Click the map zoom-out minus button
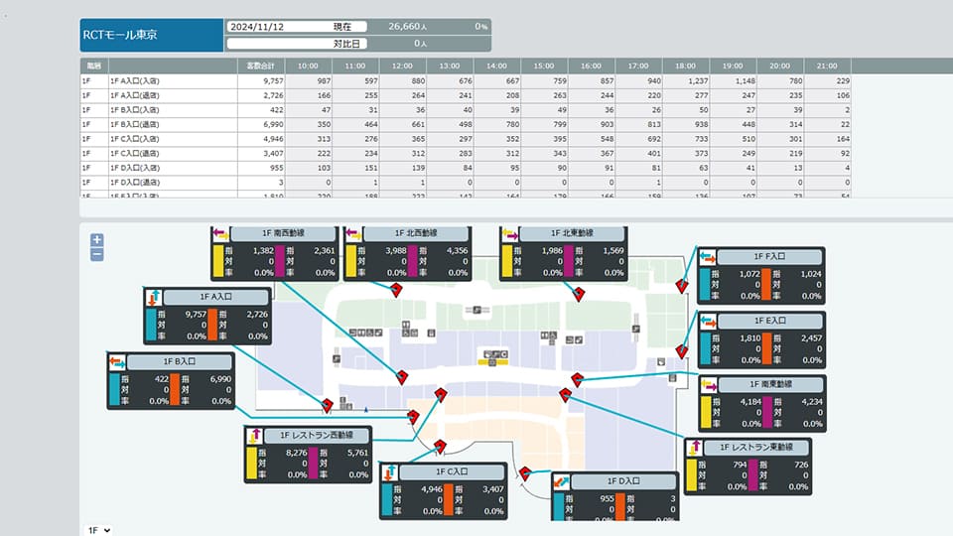The image size is (953, 536). pyautogui.click(x=96, y=254)
